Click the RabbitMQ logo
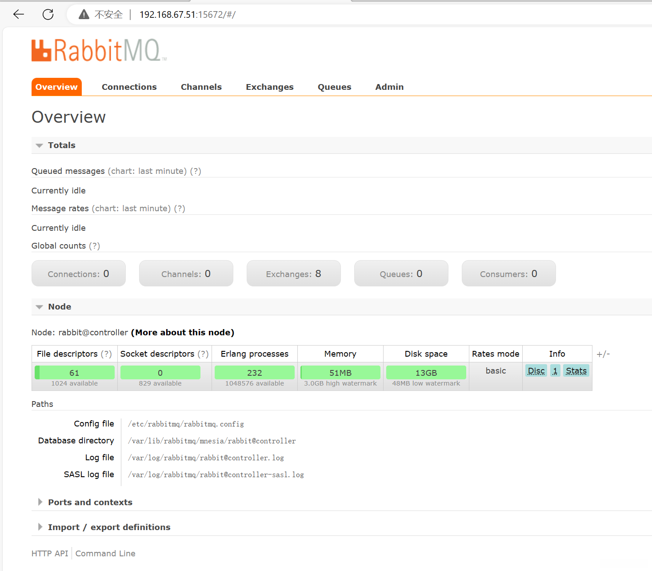The height and width of the screenshot is (571, 652). click(x=99, y=50)
